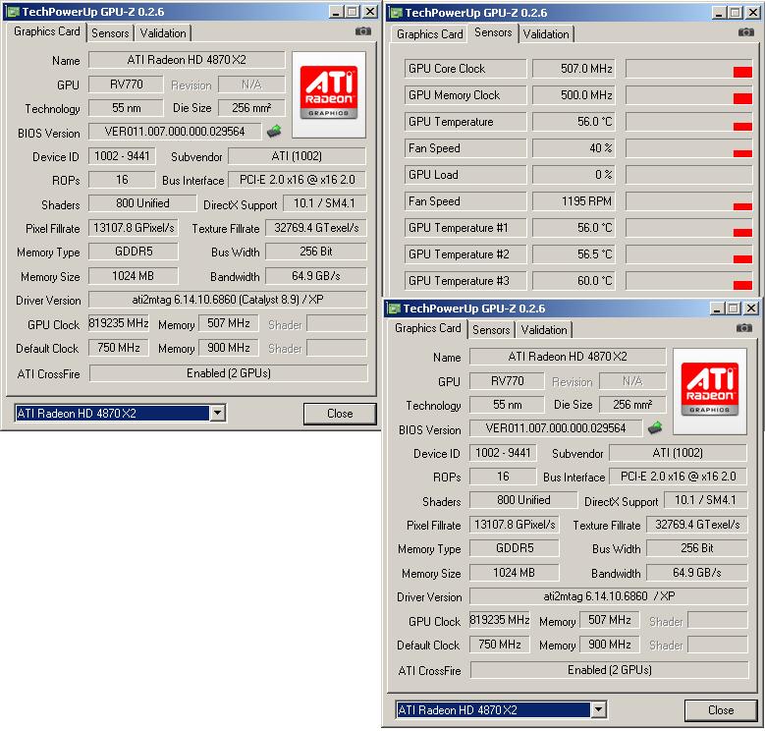Click the Name field in the left window
The height and width of the screenshot is (731, 765).
[x=187, y=60]
